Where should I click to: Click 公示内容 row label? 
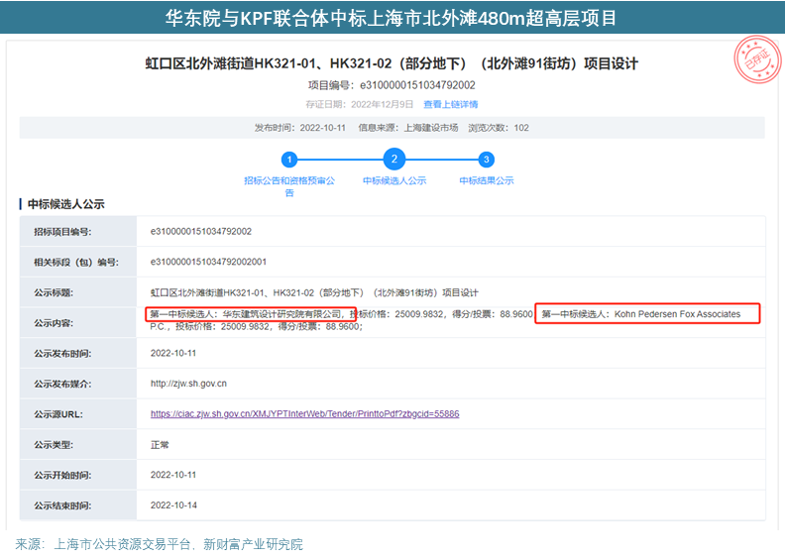point(54,323)
